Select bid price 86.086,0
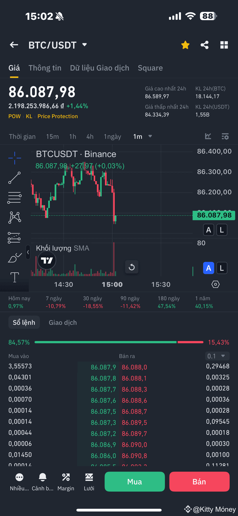 coord(103,456)
